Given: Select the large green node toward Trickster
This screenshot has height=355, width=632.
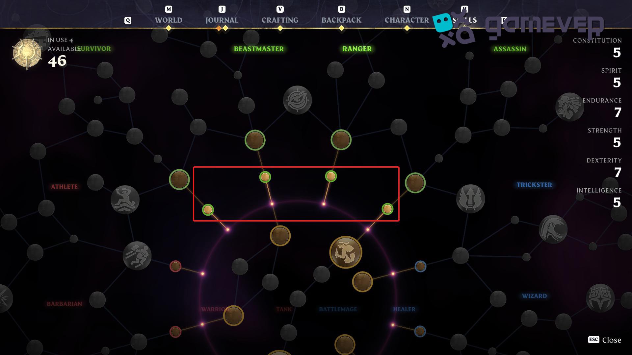Looking at the screenshot, I should (x=415, y=183).
